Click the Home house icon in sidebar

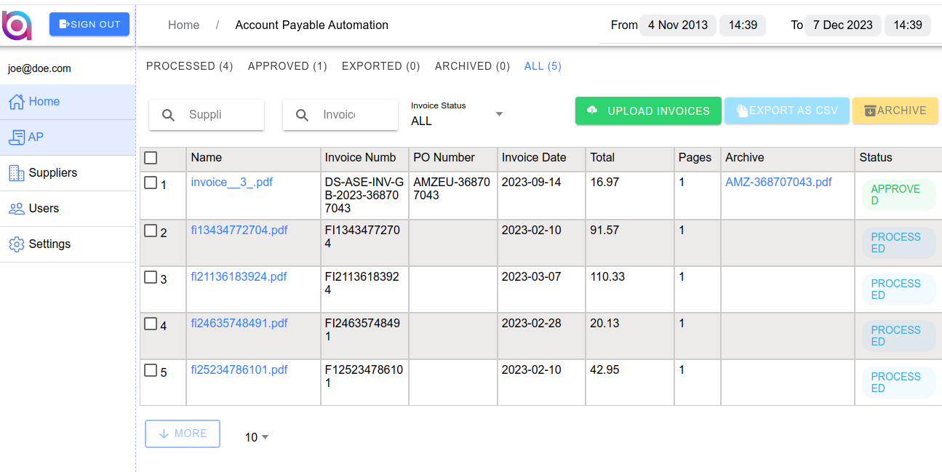pos(17,102)
